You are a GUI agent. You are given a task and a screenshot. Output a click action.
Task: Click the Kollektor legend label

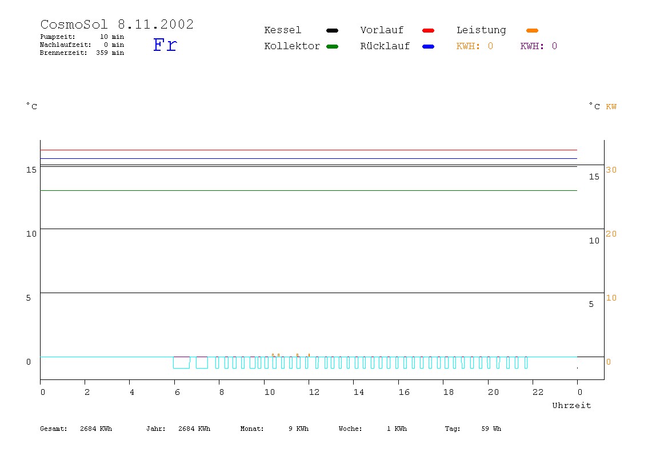pyautogui.click(x=292, y=46)
